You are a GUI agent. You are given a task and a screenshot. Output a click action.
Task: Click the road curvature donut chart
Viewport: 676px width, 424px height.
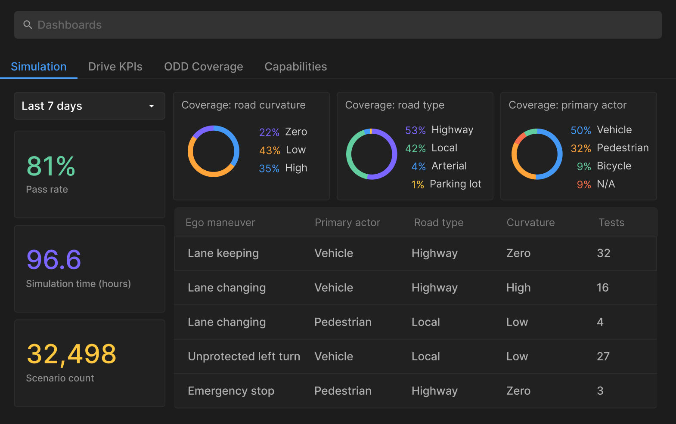click(x=213, y=151)
